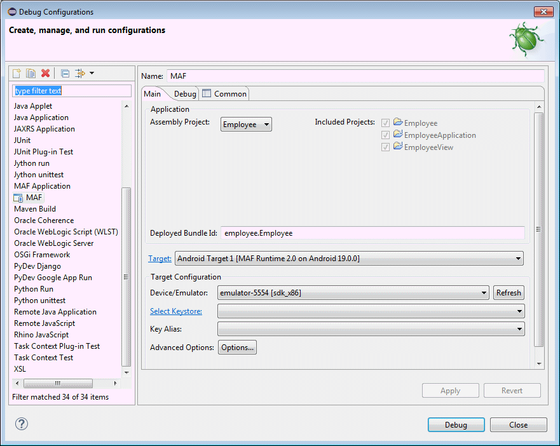Click the Eclipse icon in the title bar
The width and height of the screenshot is (560, 446).
click(x=12, y=12)
